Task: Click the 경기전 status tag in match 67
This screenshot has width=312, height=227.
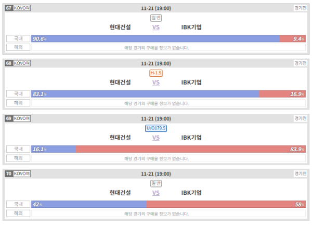Action: [300, 8]
